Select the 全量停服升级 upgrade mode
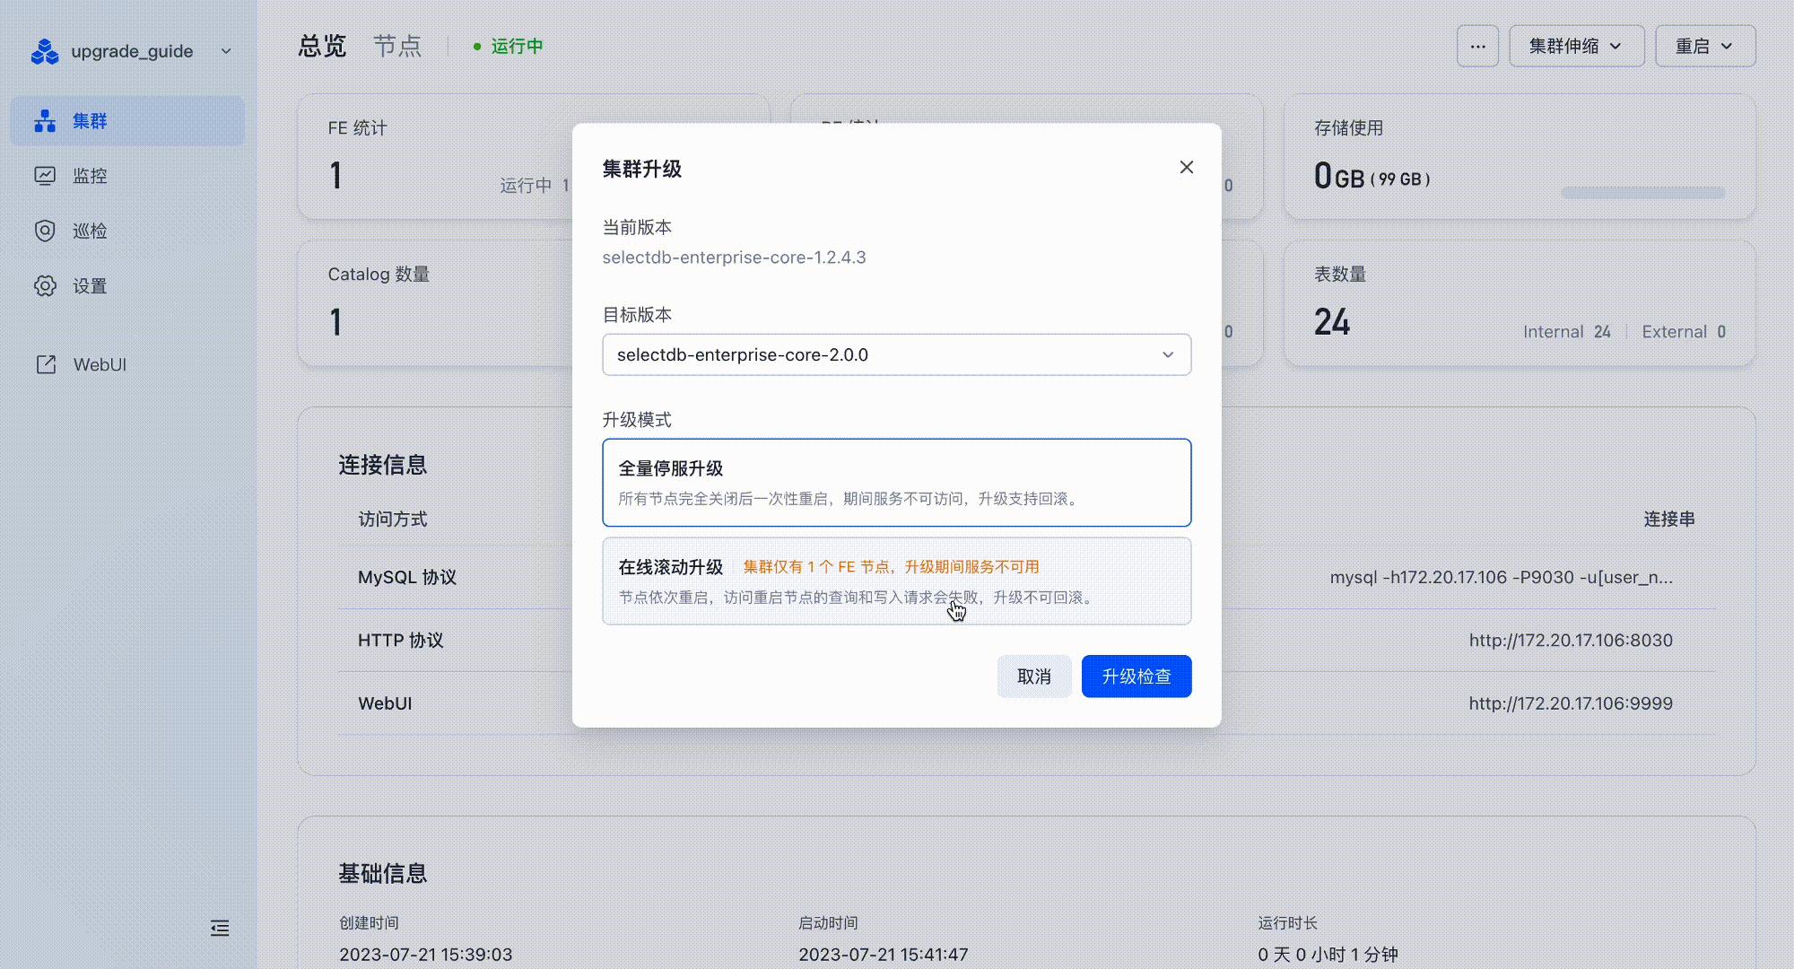 point(896,482)
